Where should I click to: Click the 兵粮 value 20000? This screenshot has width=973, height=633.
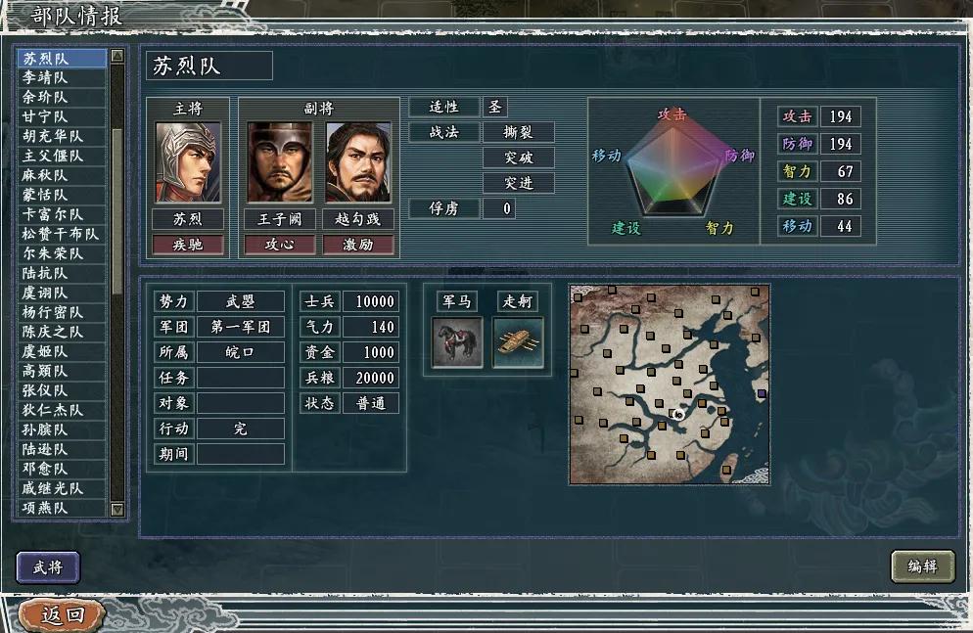click(370, 378)
